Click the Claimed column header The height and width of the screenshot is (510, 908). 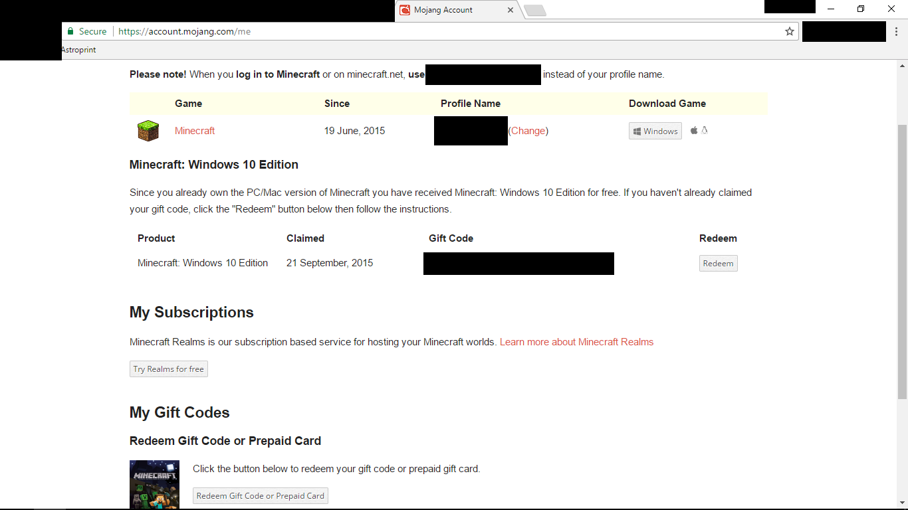pos(305,238)
